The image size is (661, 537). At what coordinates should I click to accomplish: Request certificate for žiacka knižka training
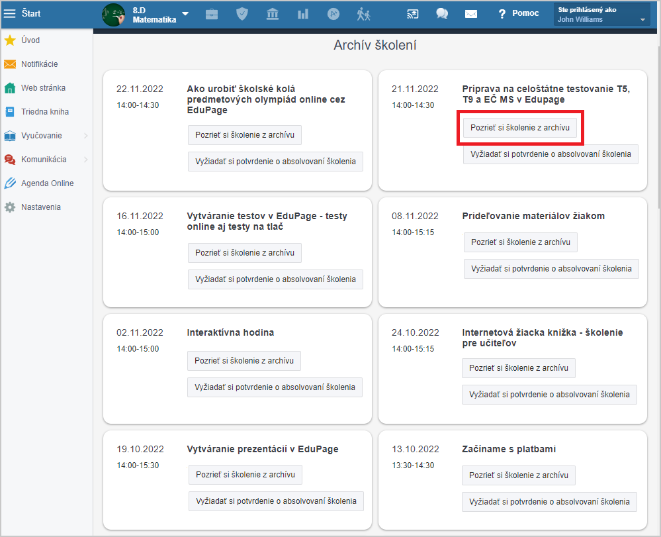click(x=549, y=395)
